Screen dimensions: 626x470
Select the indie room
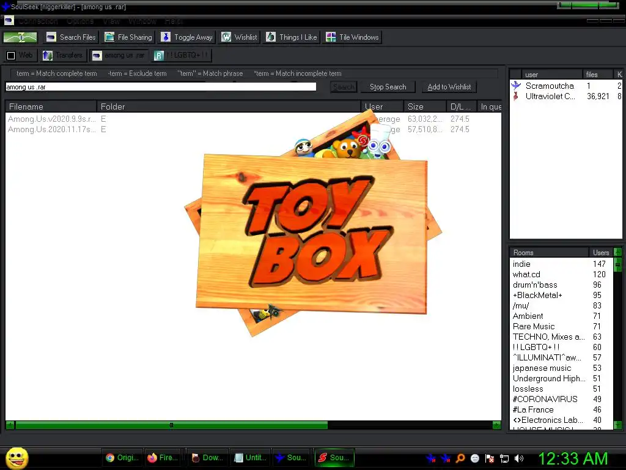click(x=561, y=264)
